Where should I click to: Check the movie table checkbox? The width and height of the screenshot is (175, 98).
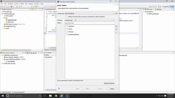[x=67, y=29]
